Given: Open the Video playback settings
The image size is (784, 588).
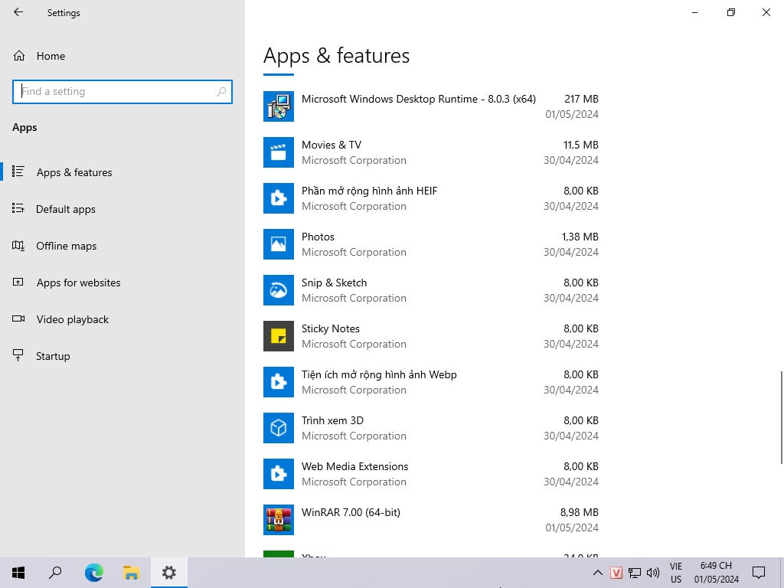Looking at the screenshot, I should coord(73,319).
